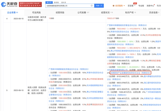Select the 查公司 search tab

pyautogui.click(x=49, y=2)
